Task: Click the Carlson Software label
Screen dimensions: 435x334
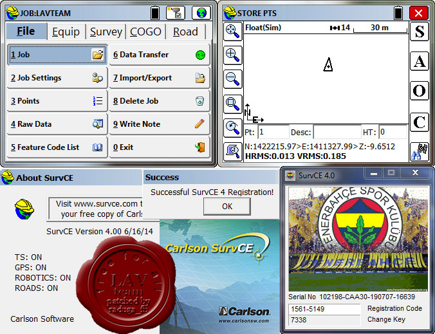Action: [x=42, y=319]
